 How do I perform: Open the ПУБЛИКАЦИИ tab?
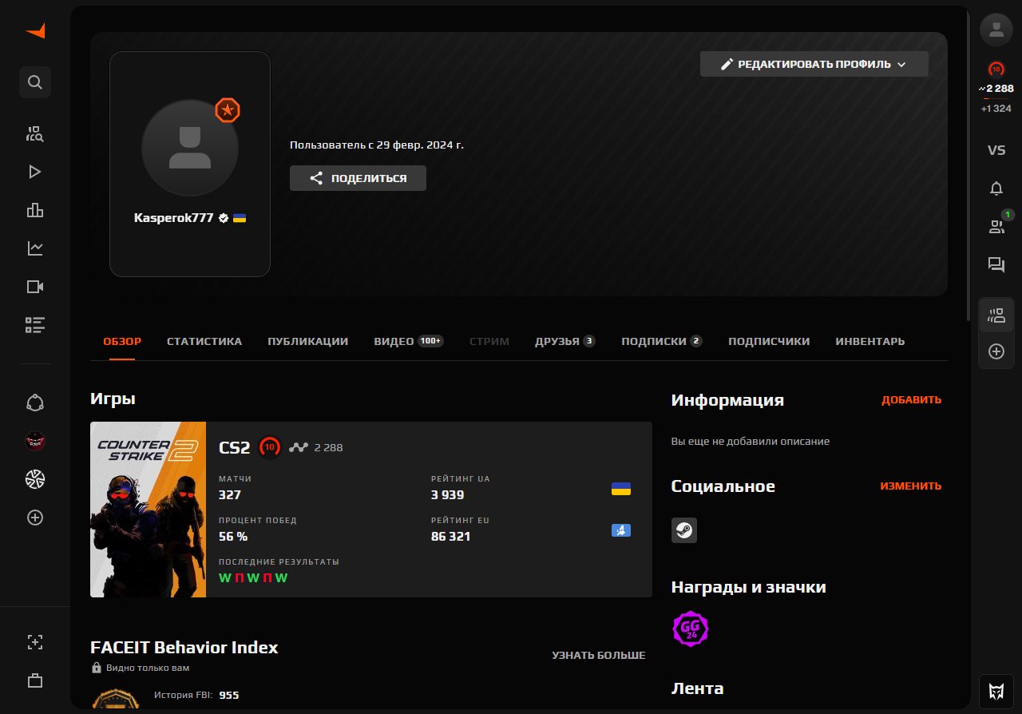pyautogui.click(x=308, y=341)
